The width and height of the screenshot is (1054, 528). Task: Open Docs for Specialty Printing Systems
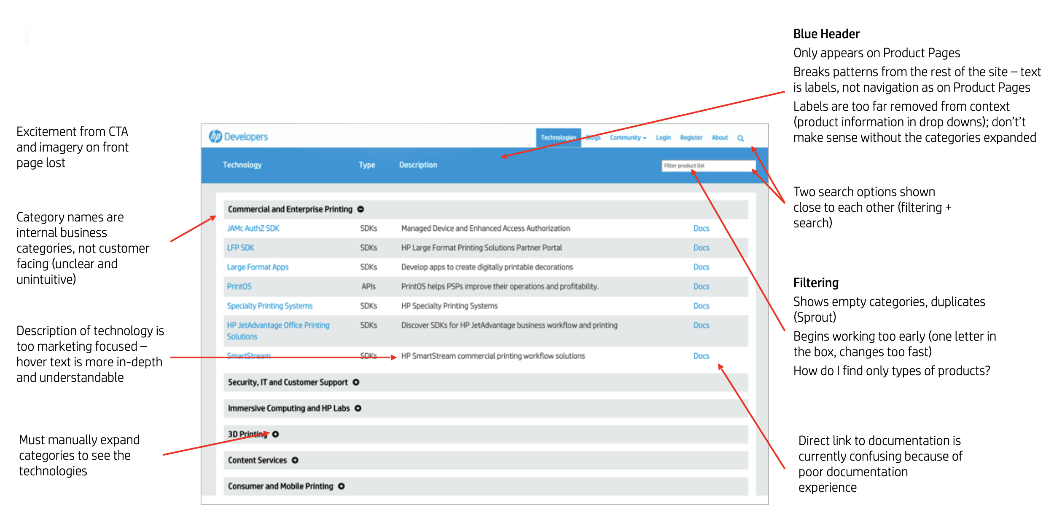[701, 306]
